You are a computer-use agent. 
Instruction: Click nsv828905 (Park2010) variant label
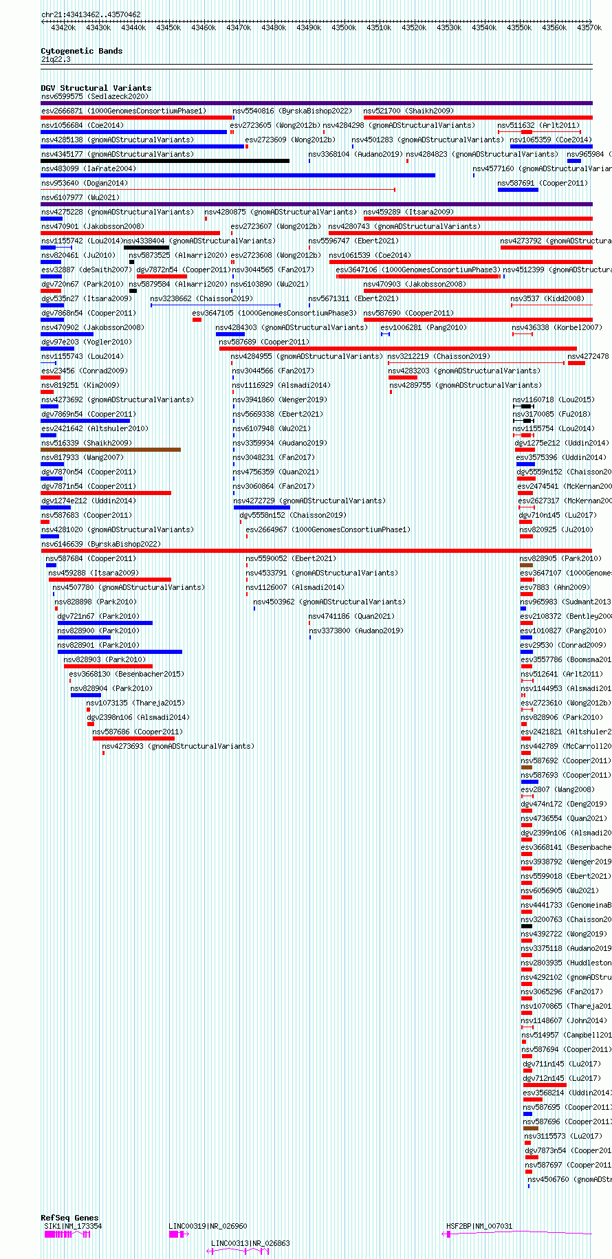point(560,559)
